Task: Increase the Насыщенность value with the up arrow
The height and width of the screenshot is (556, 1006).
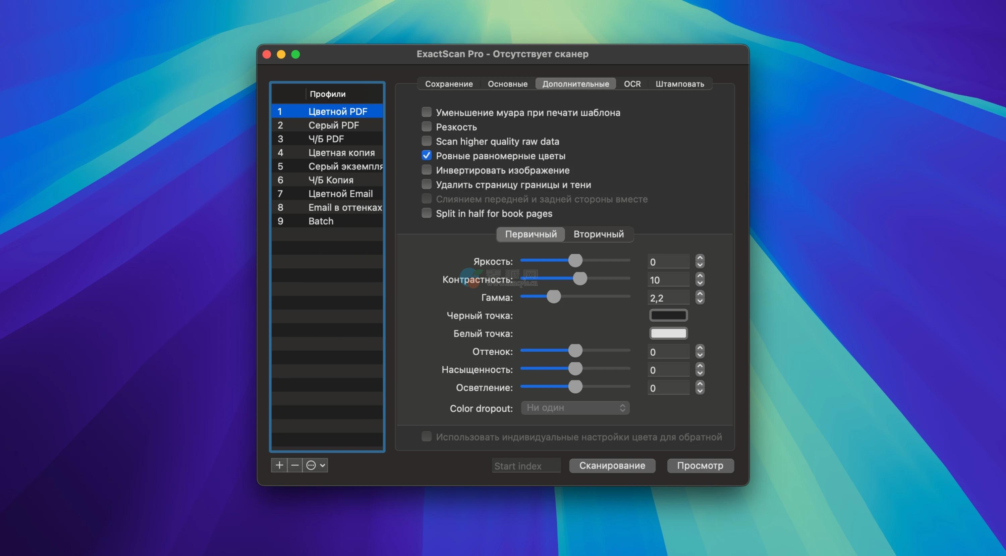Action: [x=700, y=366]
